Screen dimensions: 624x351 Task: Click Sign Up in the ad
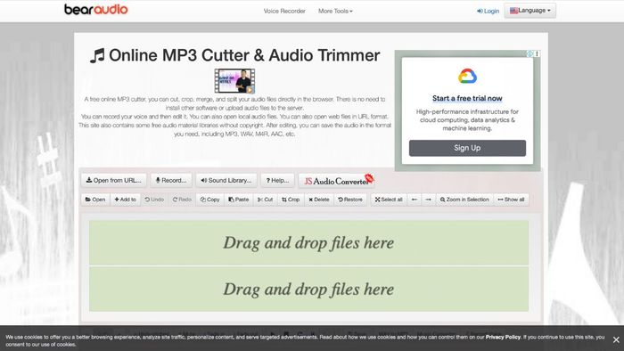pyautogui.click(x=467, y=148)
